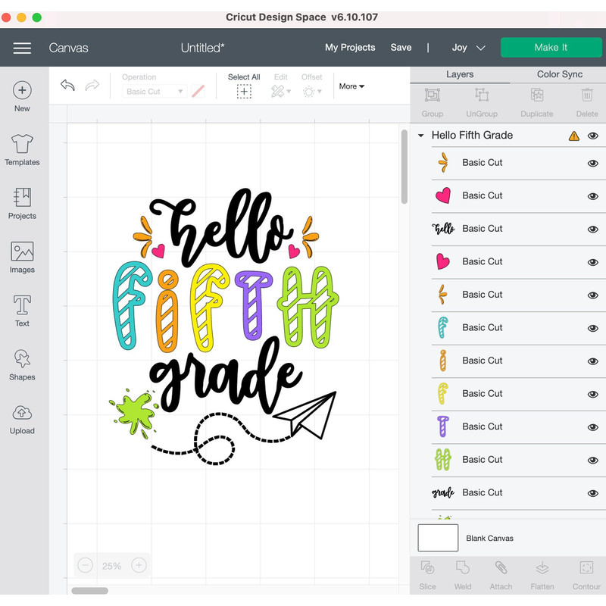Open the hamburger menu
Screen dimensions: 606x606
(22, 48)
